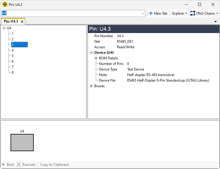Click the U4 device block in diagram
Viewport: 220px width, 169px height.
pyautogui.click(x=22, y=142)
